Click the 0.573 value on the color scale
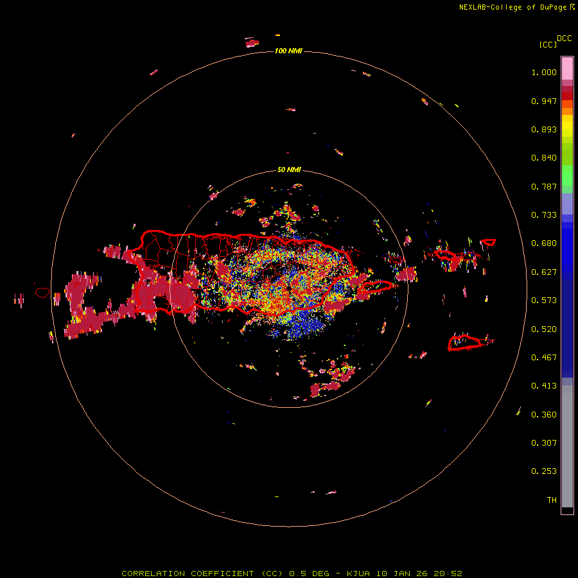578x578 pixels. 544,301
